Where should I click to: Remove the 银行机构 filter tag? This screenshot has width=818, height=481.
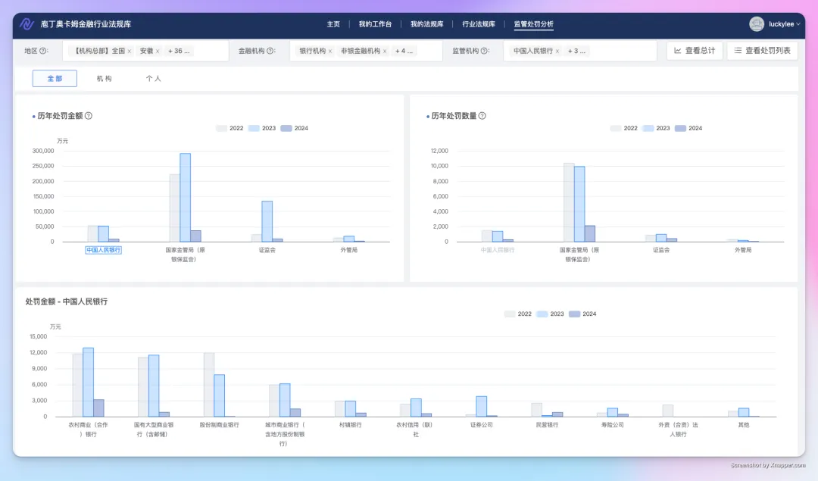[x=329, y=51]
